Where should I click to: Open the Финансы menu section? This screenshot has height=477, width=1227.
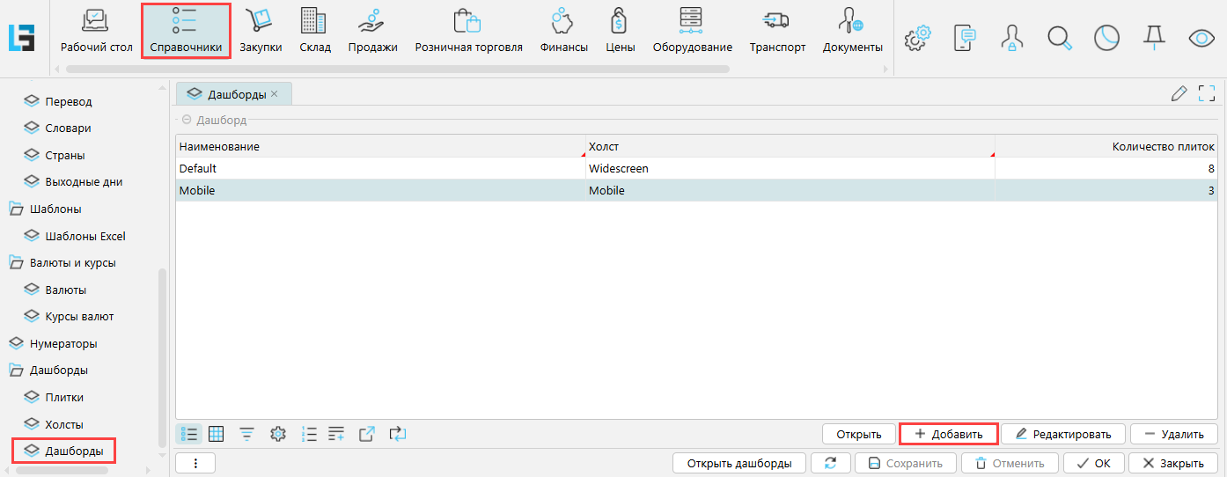tap(563, 31)
